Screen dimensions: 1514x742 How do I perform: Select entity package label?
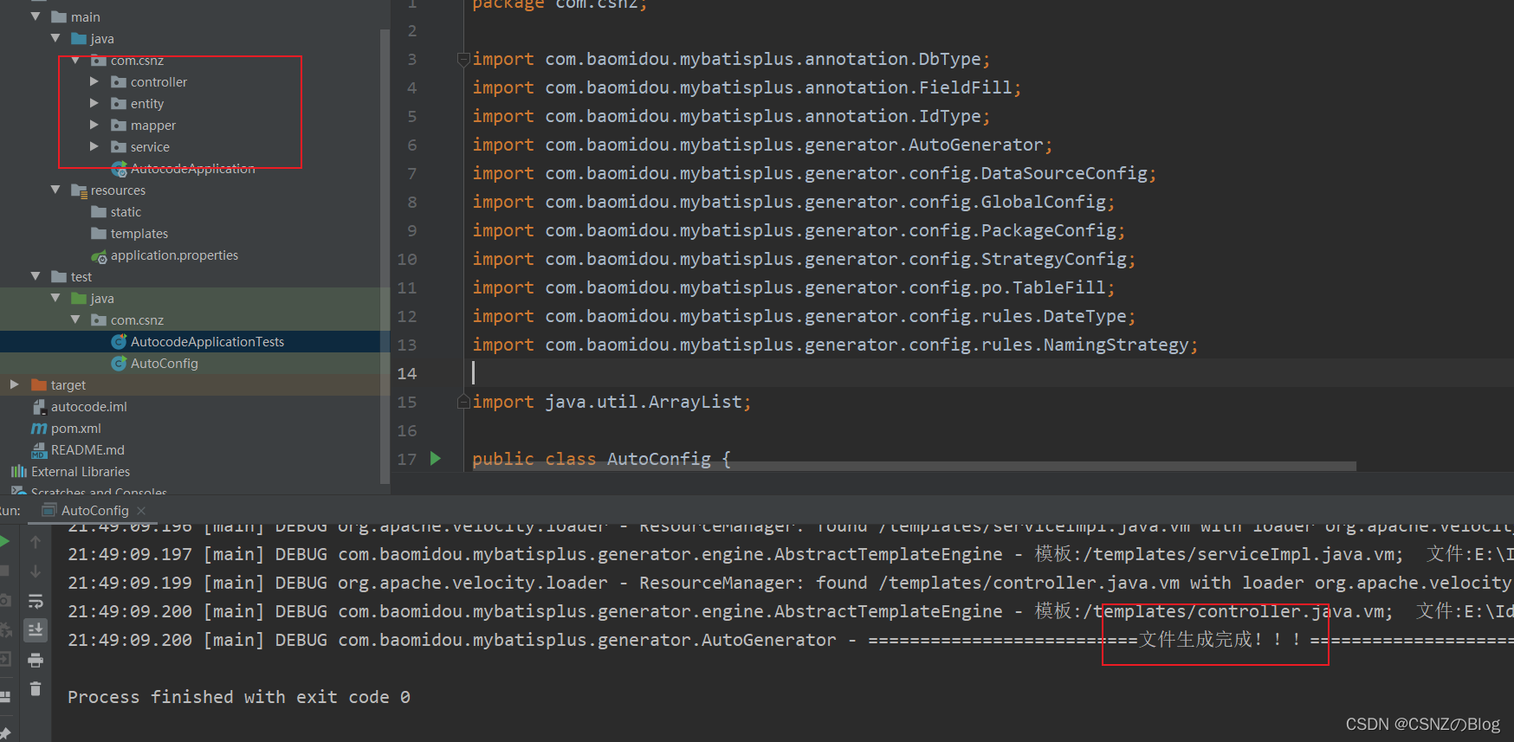coord(147,104)
